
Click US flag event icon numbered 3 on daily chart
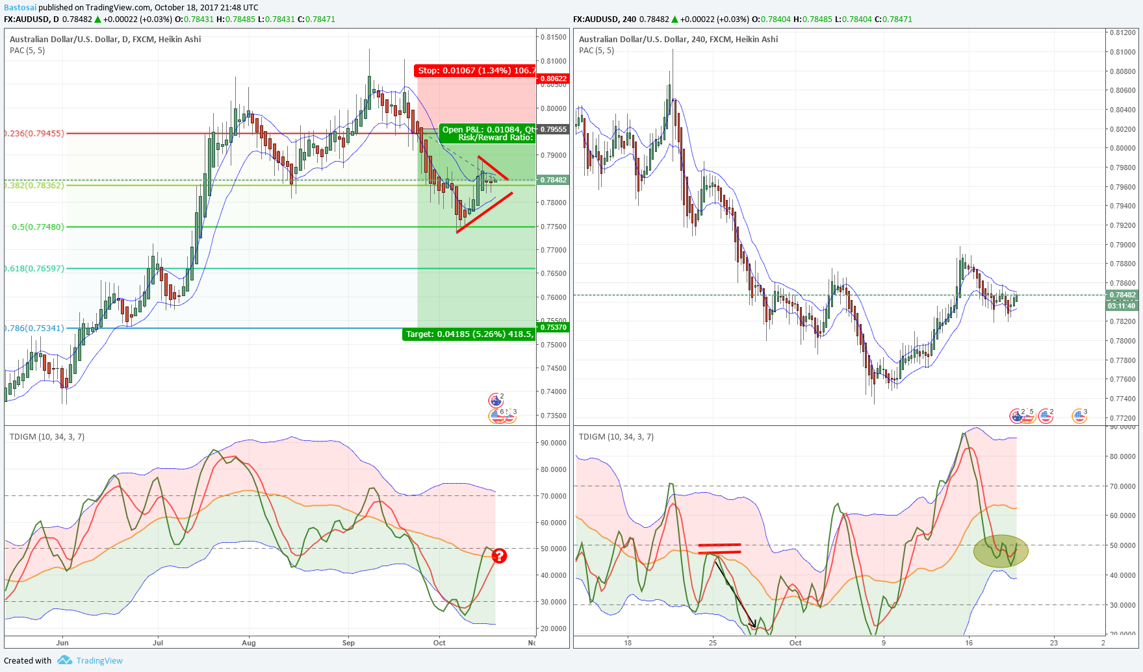tap(510, 416)
